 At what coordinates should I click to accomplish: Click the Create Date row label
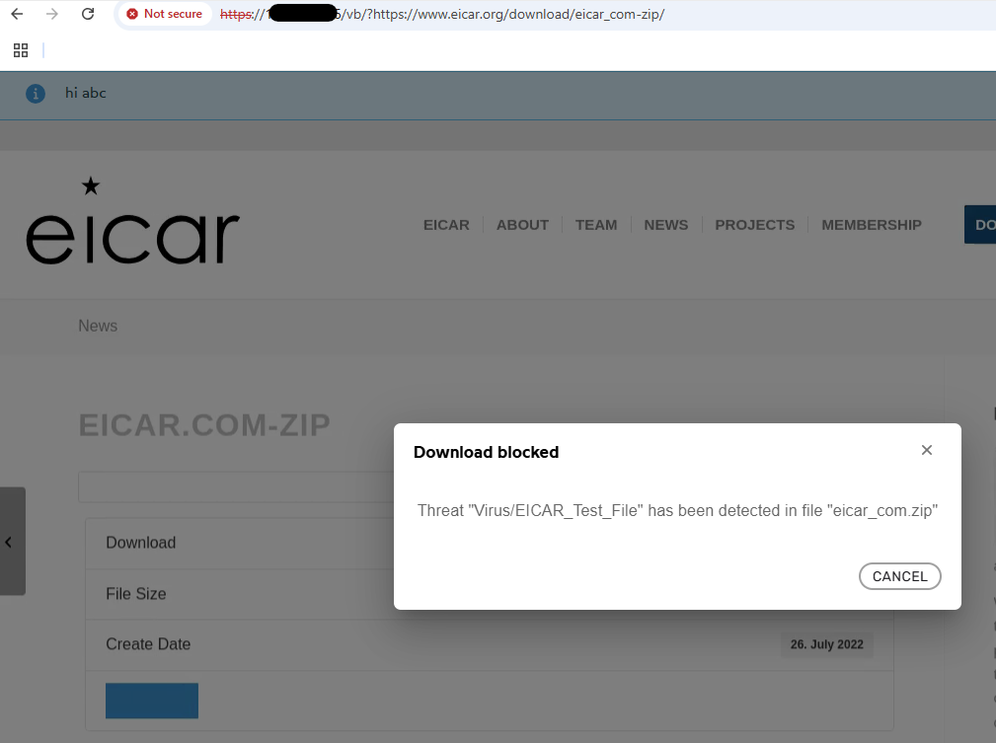[x=148, y=644]
